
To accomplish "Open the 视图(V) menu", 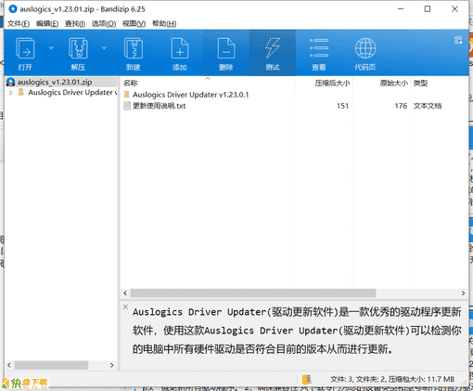I will coord(134,24).
